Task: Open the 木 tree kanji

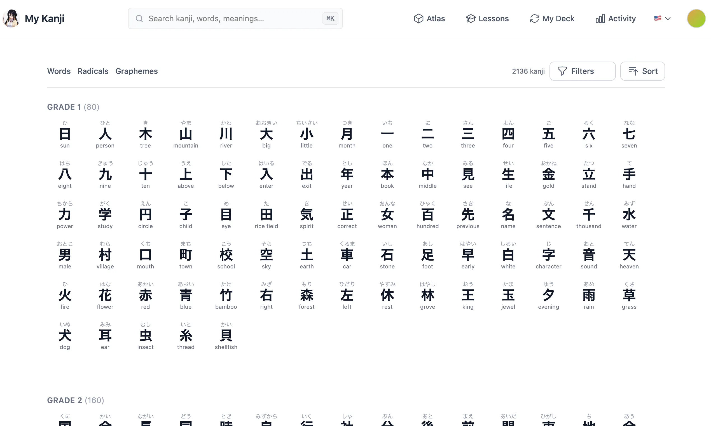Action: click(x=146, y=134)
